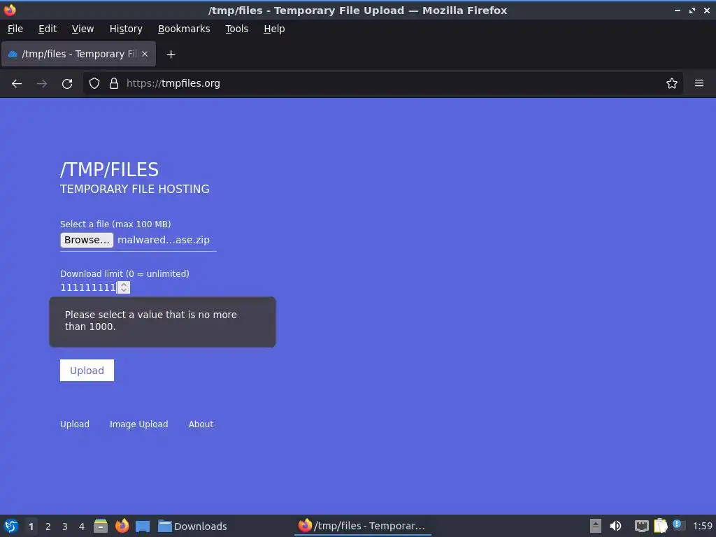Switch to workspace 2
The width and height of the screenshot is (716, 537).
click(x=48, y=527)
